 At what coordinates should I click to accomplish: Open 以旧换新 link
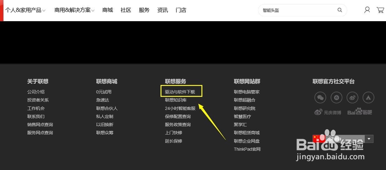tap(105, 125)
